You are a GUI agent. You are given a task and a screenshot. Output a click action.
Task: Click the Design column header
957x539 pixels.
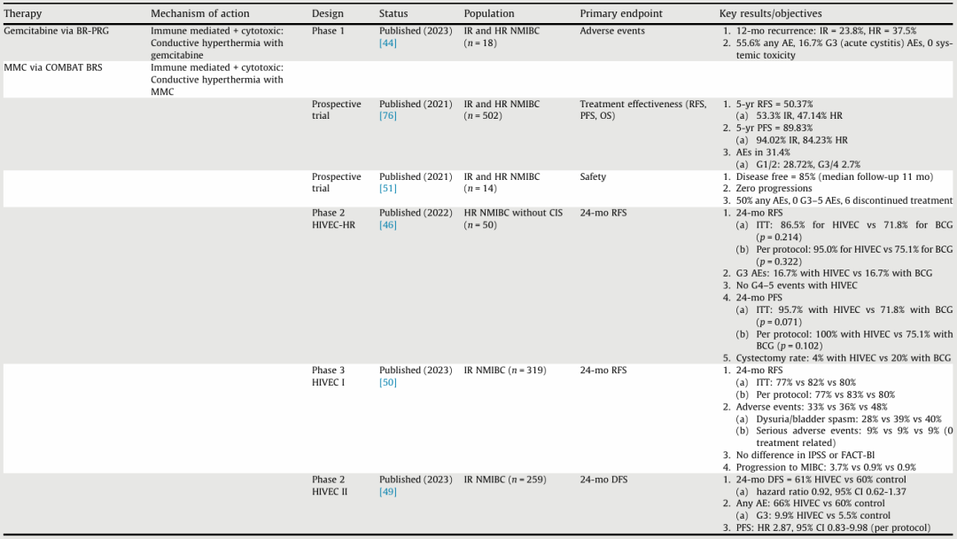pos(328,13)
